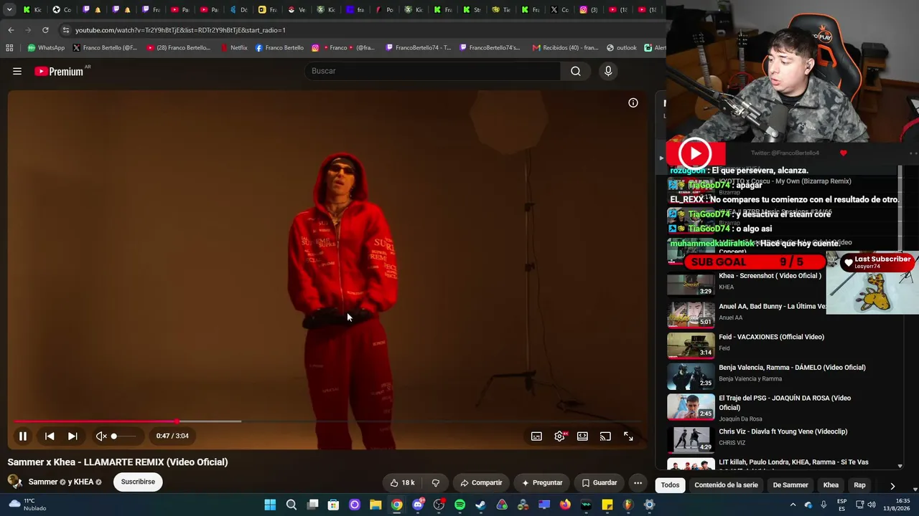Viewport: 919px width, 516px height.
Task: Open El Traje del PSG video title
Action: pyautogui.click(x=785, y=403)
